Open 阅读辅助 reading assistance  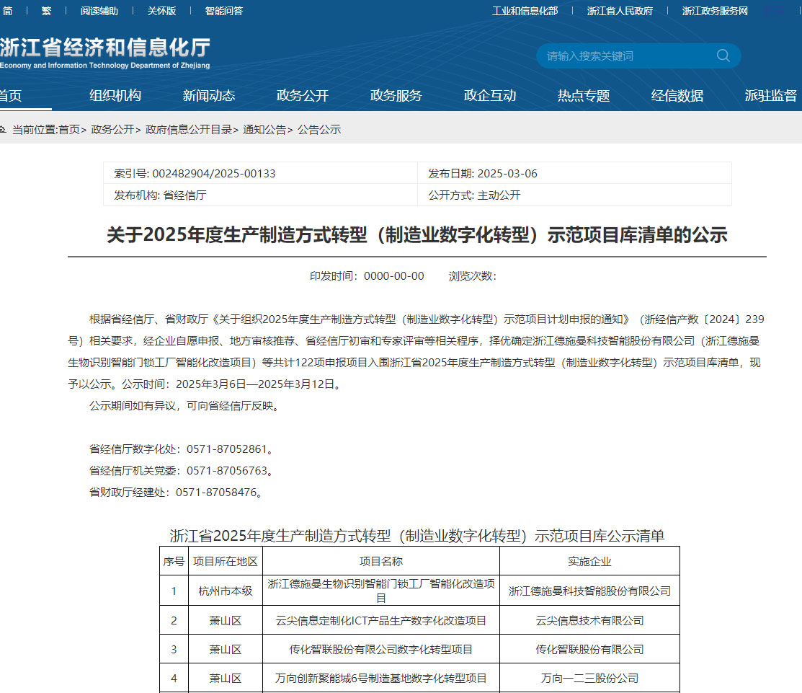[99, 11]
